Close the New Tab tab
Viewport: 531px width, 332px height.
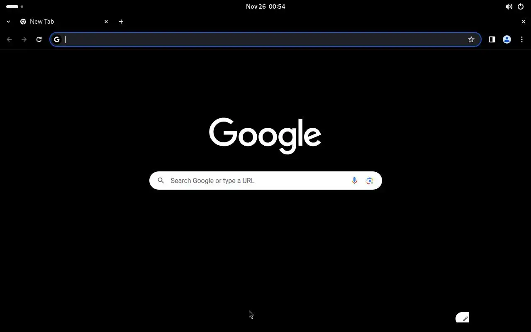coord(106,22)
